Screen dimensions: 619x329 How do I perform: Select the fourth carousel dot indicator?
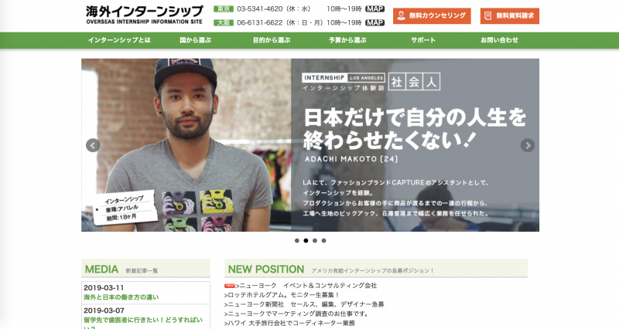click(323, 240)
